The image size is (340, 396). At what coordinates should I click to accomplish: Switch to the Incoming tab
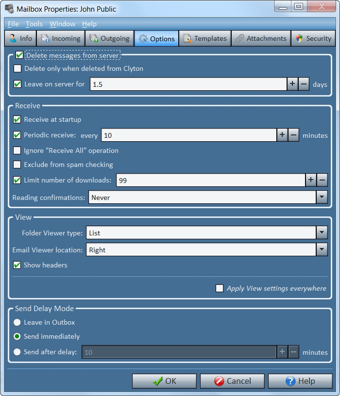click(x=60, y=38)
